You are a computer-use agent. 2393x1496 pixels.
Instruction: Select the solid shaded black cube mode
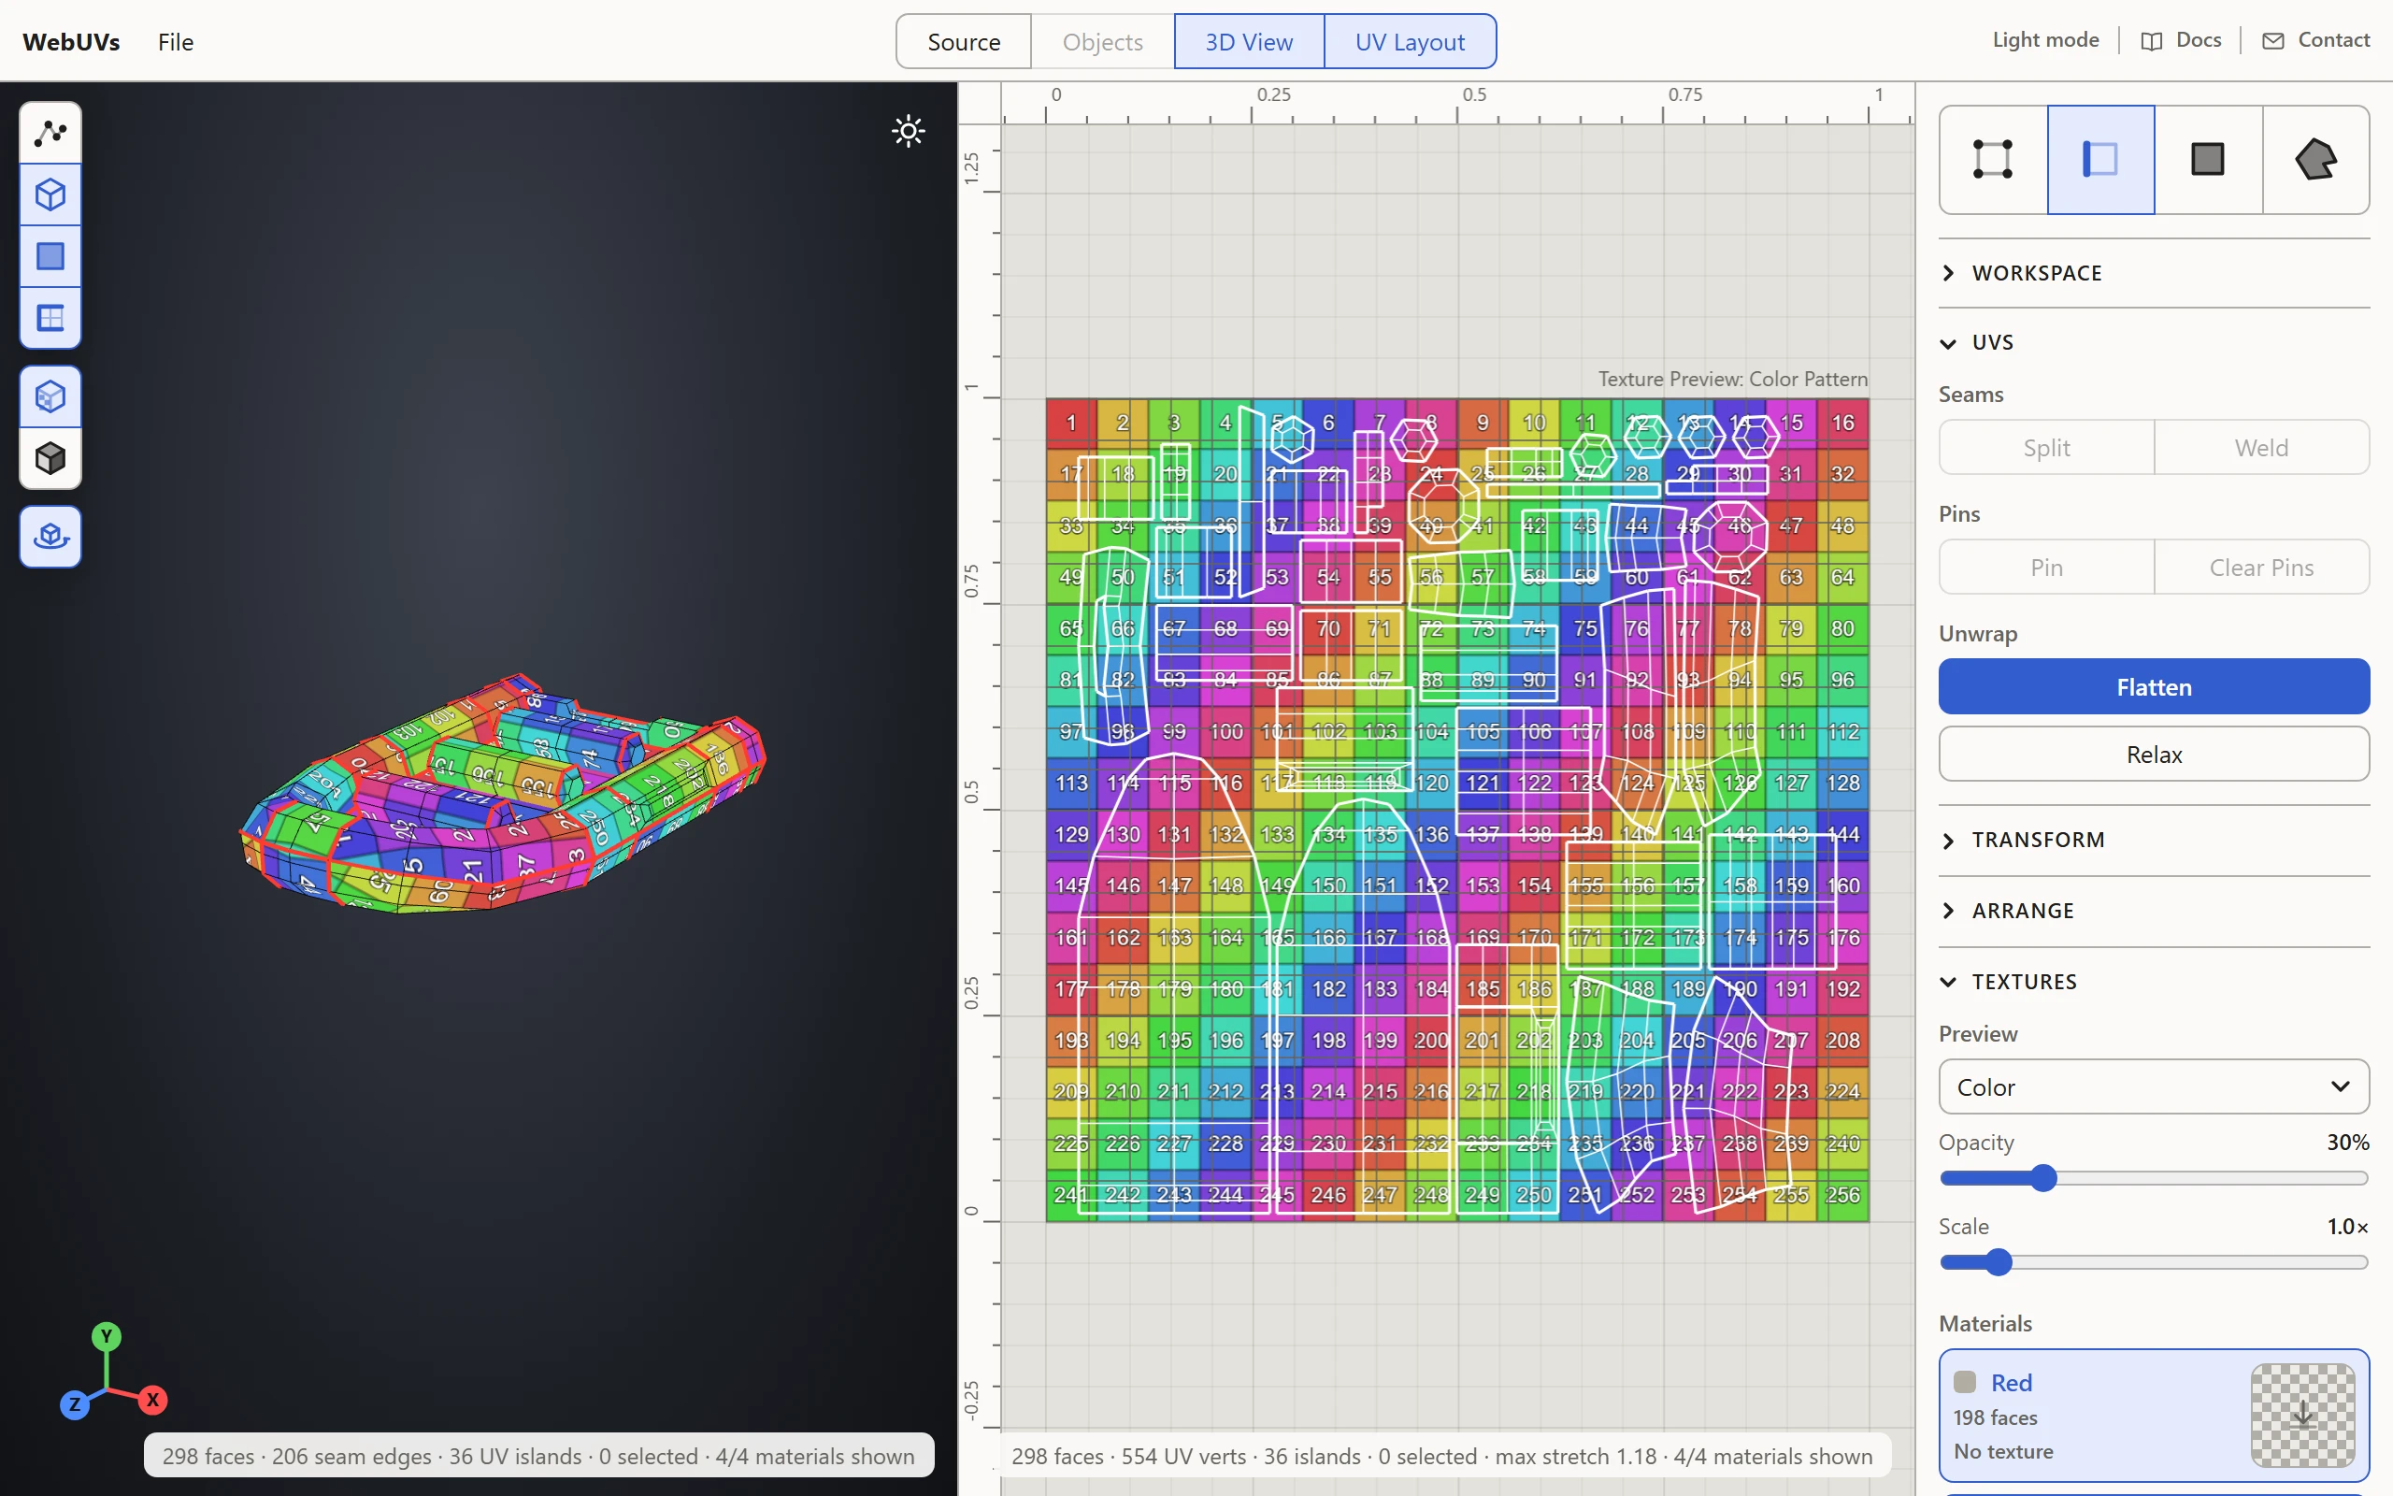(50, 458)
